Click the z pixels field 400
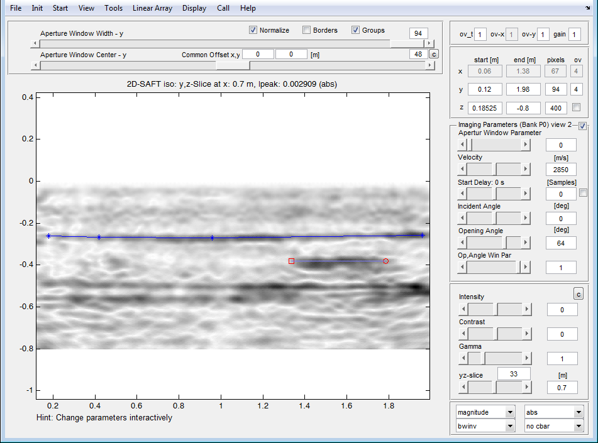 tap(556, 108)
